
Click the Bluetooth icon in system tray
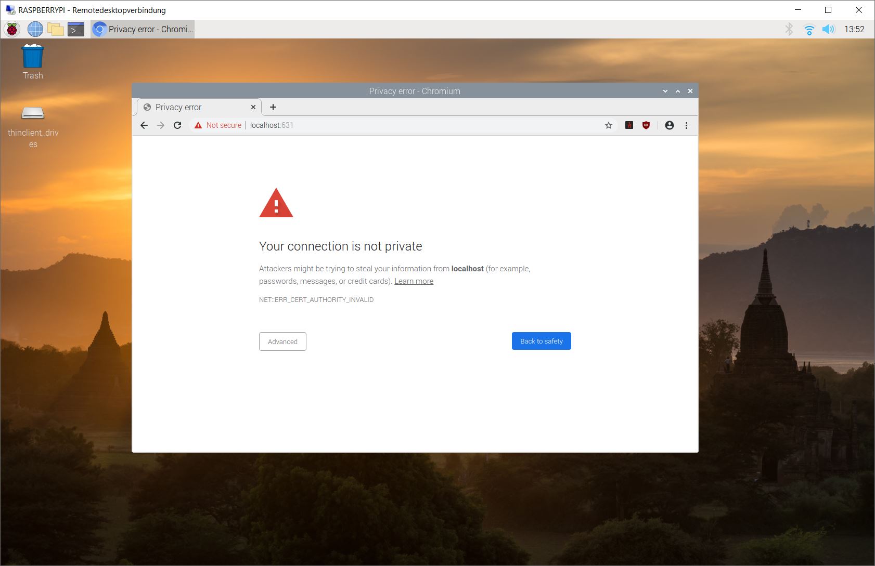coord(789,29)
